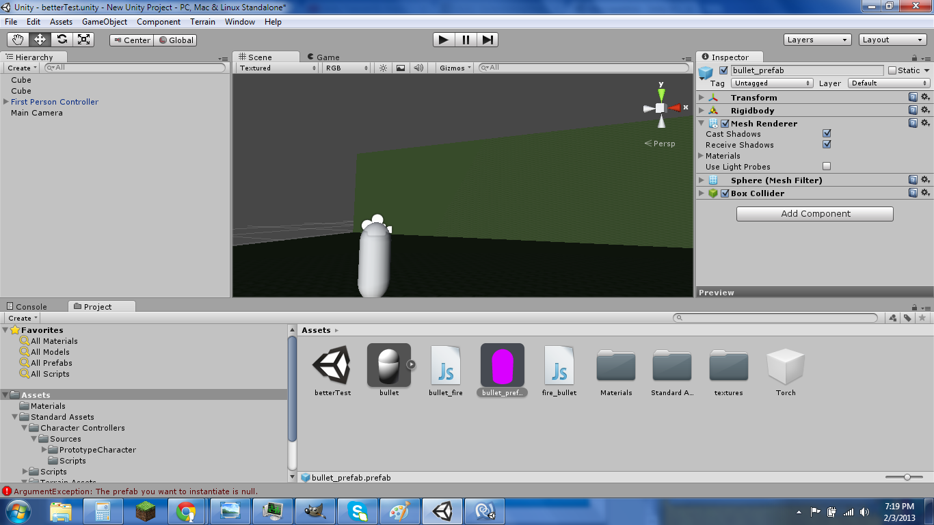The image size is (934, 525).
Task: Open the Assets menu
Action: tap(61, 22)
